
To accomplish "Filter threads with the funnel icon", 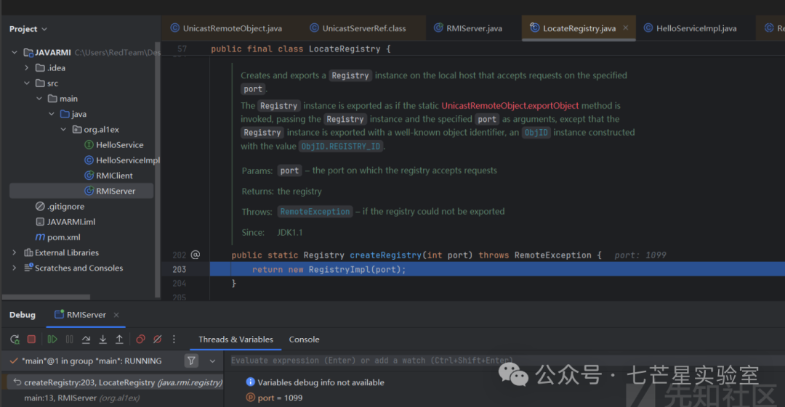I will point(191,361).
